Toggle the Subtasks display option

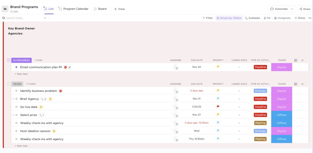253,18
